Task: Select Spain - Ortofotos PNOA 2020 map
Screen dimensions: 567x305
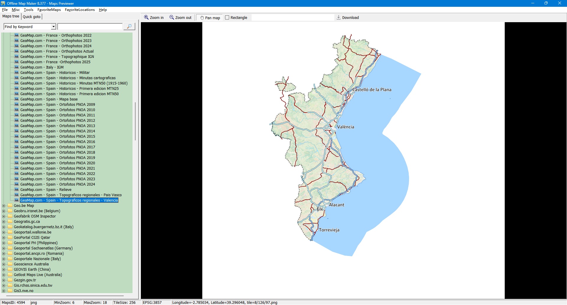Action: pos(58,163)
